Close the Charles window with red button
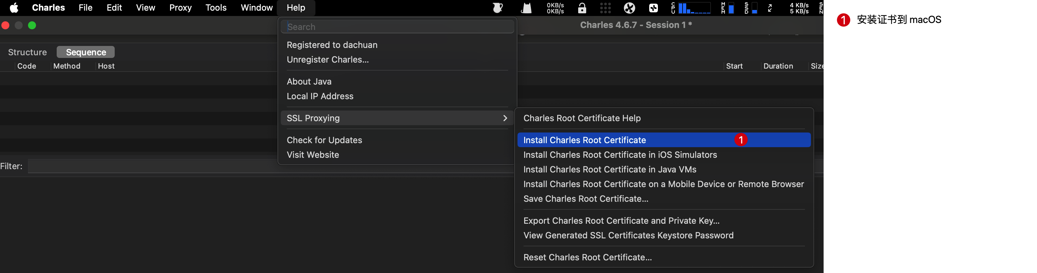The height and width of the screenshot is (273, 1037). pyautogui.click(x=6, y=25)
